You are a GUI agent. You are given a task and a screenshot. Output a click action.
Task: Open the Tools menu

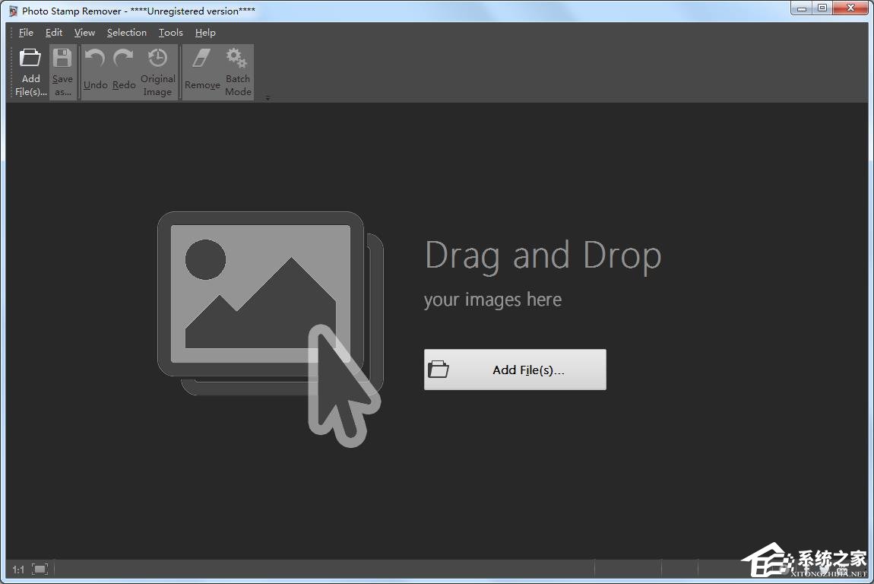tap(170, 33)
